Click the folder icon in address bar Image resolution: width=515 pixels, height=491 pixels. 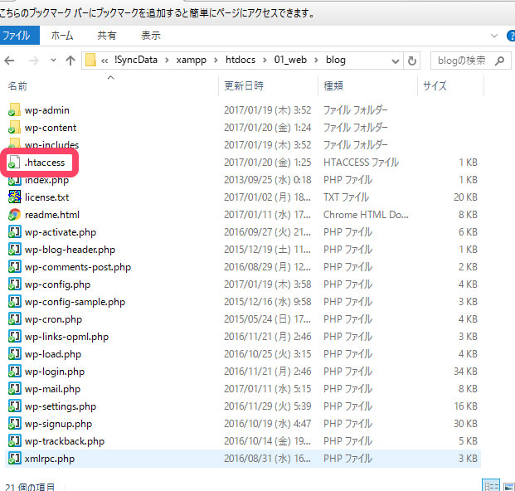(90, 60)
